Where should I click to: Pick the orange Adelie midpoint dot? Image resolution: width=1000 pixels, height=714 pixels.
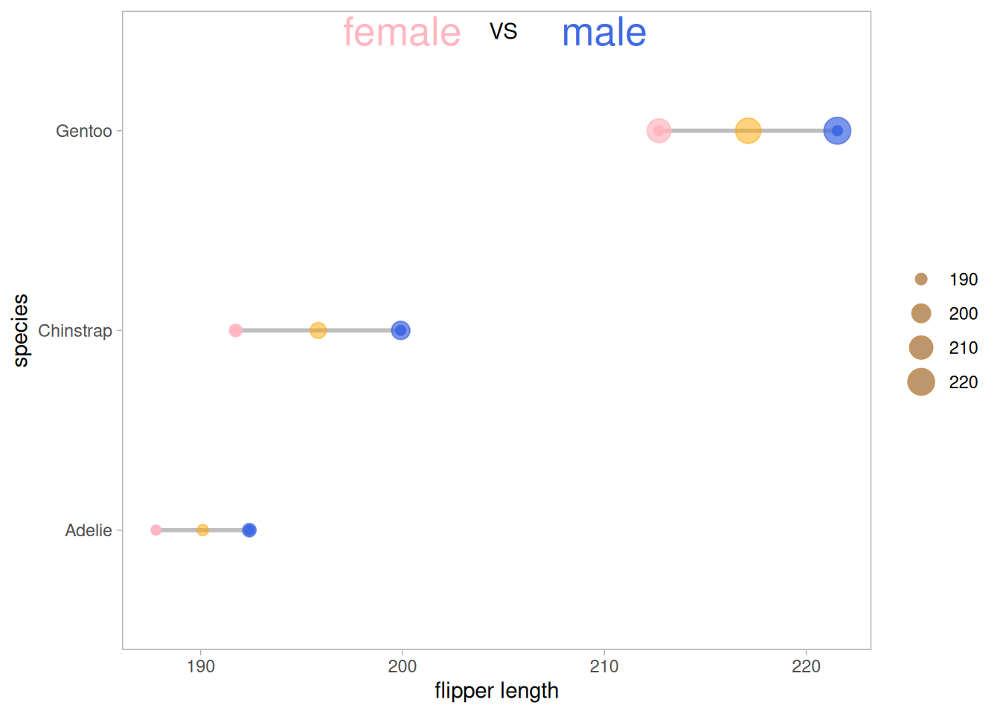coord(202,530)
